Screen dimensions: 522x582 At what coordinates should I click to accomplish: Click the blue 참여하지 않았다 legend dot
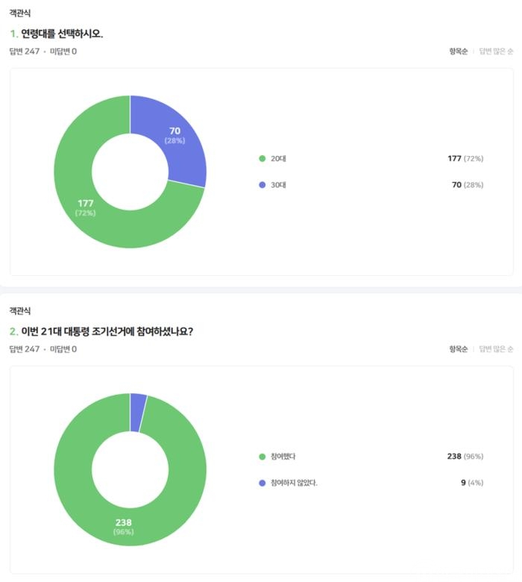pyautogui.click(x=262, y=483)
